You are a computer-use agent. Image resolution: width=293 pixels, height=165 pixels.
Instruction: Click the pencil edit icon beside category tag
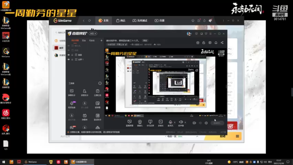click(x=126, y=44)
